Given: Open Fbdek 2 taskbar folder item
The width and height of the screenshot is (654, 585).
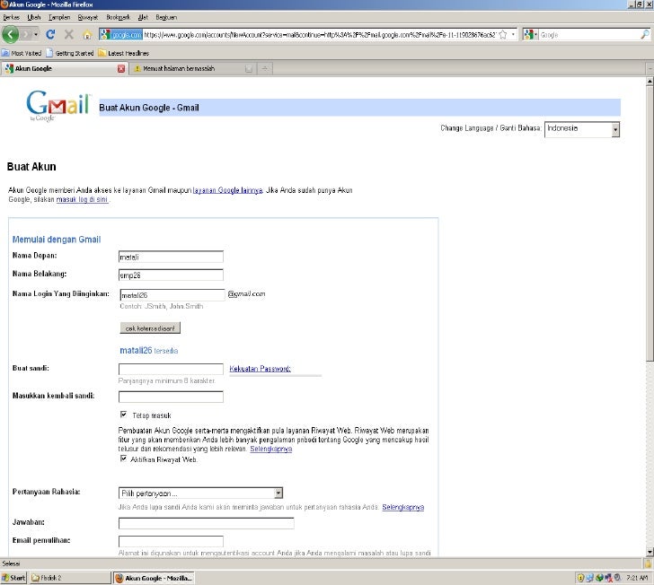Looking at the screenshot, I should [x=70, y=578].
